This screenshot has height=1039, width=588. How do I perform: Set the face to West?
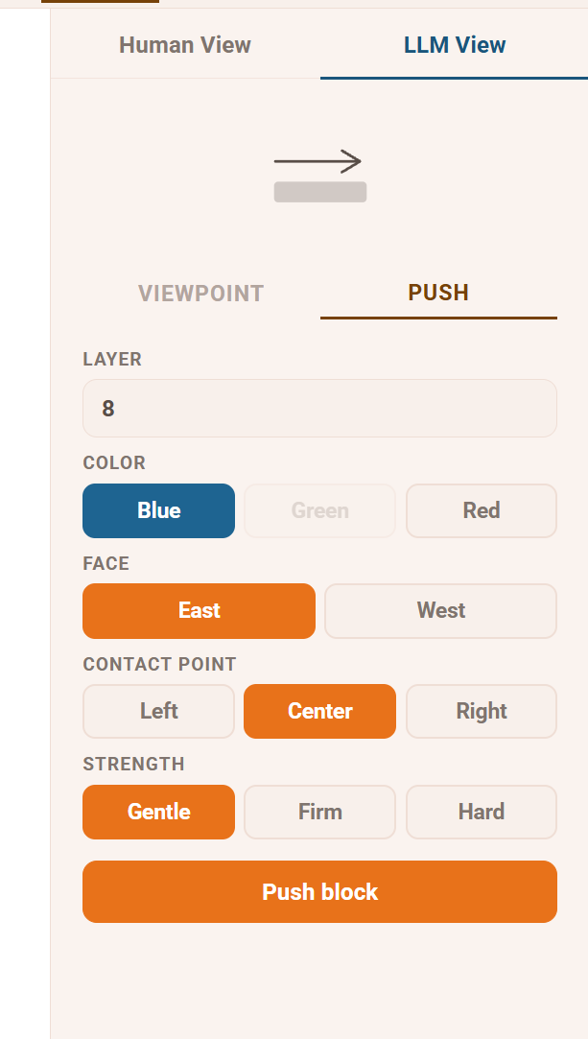click(x=441, y=610)
